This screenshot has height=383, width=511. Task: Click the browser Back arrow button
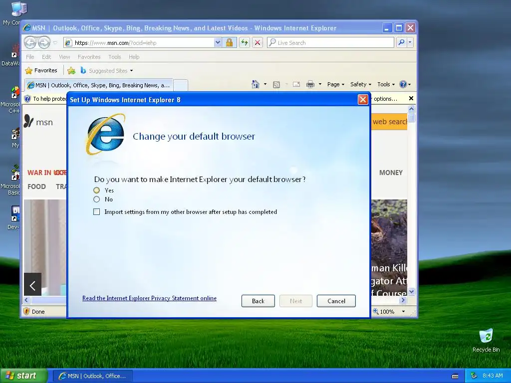pos(30,42)
